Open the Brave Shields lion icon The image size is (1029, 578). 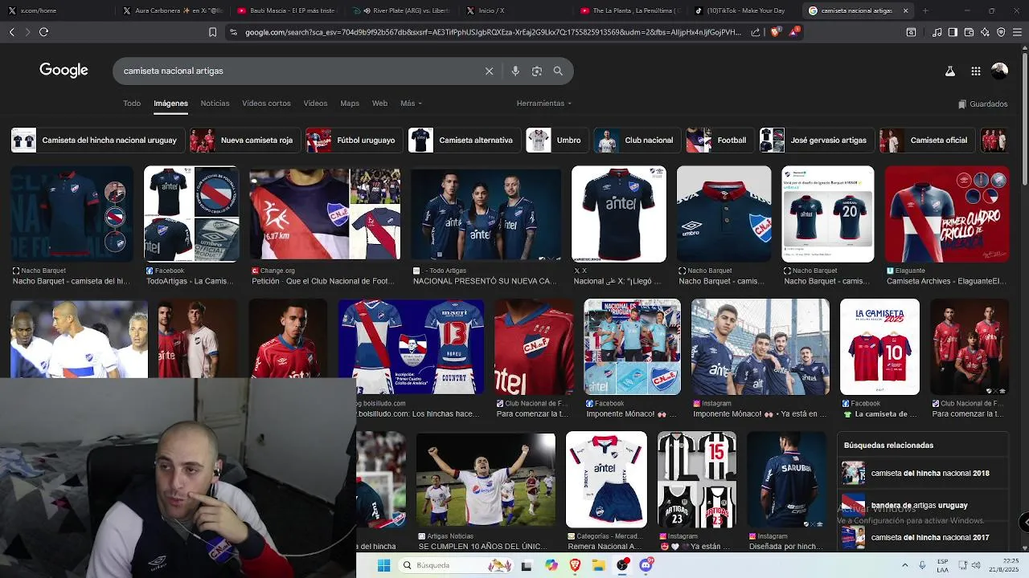point(775,32)
